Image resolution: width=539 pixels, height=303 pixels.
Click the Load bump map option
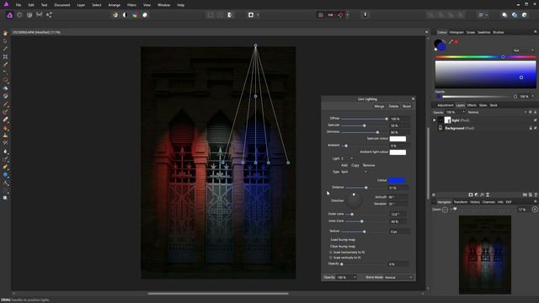tap(343, 240)
